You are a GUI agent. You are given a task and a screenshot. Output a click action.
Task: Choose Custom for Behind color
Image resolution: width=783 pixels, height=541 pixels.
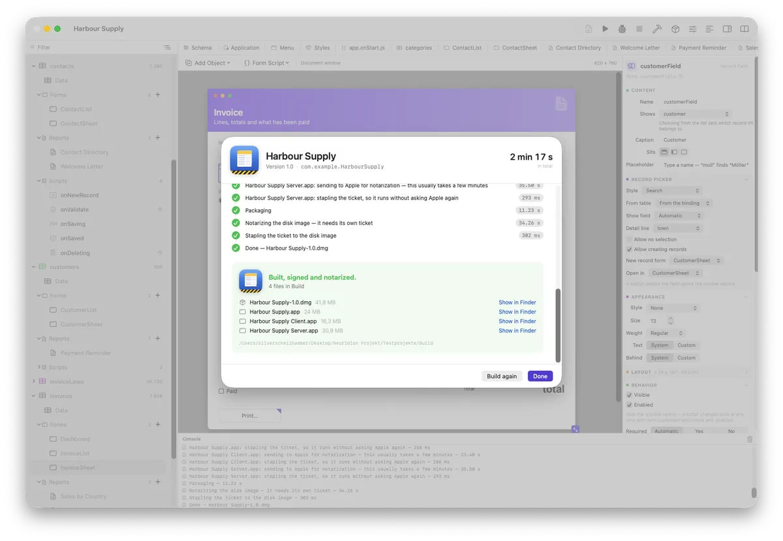click(686, 358)
